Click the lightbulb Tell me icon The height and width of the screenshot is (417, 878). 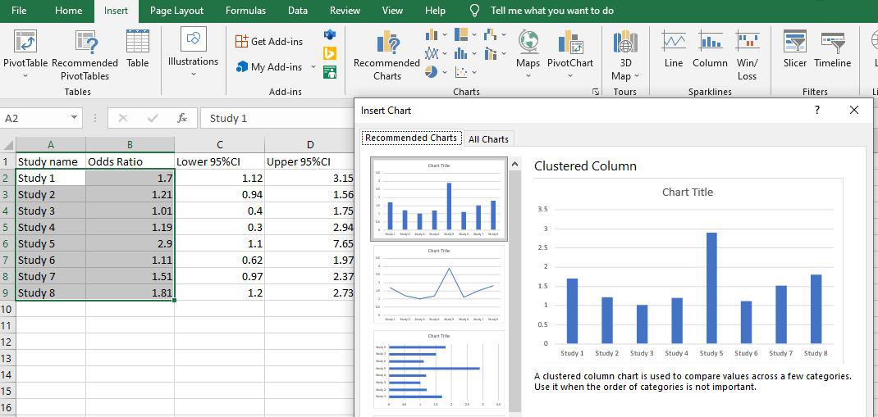(x=474, y=11)
